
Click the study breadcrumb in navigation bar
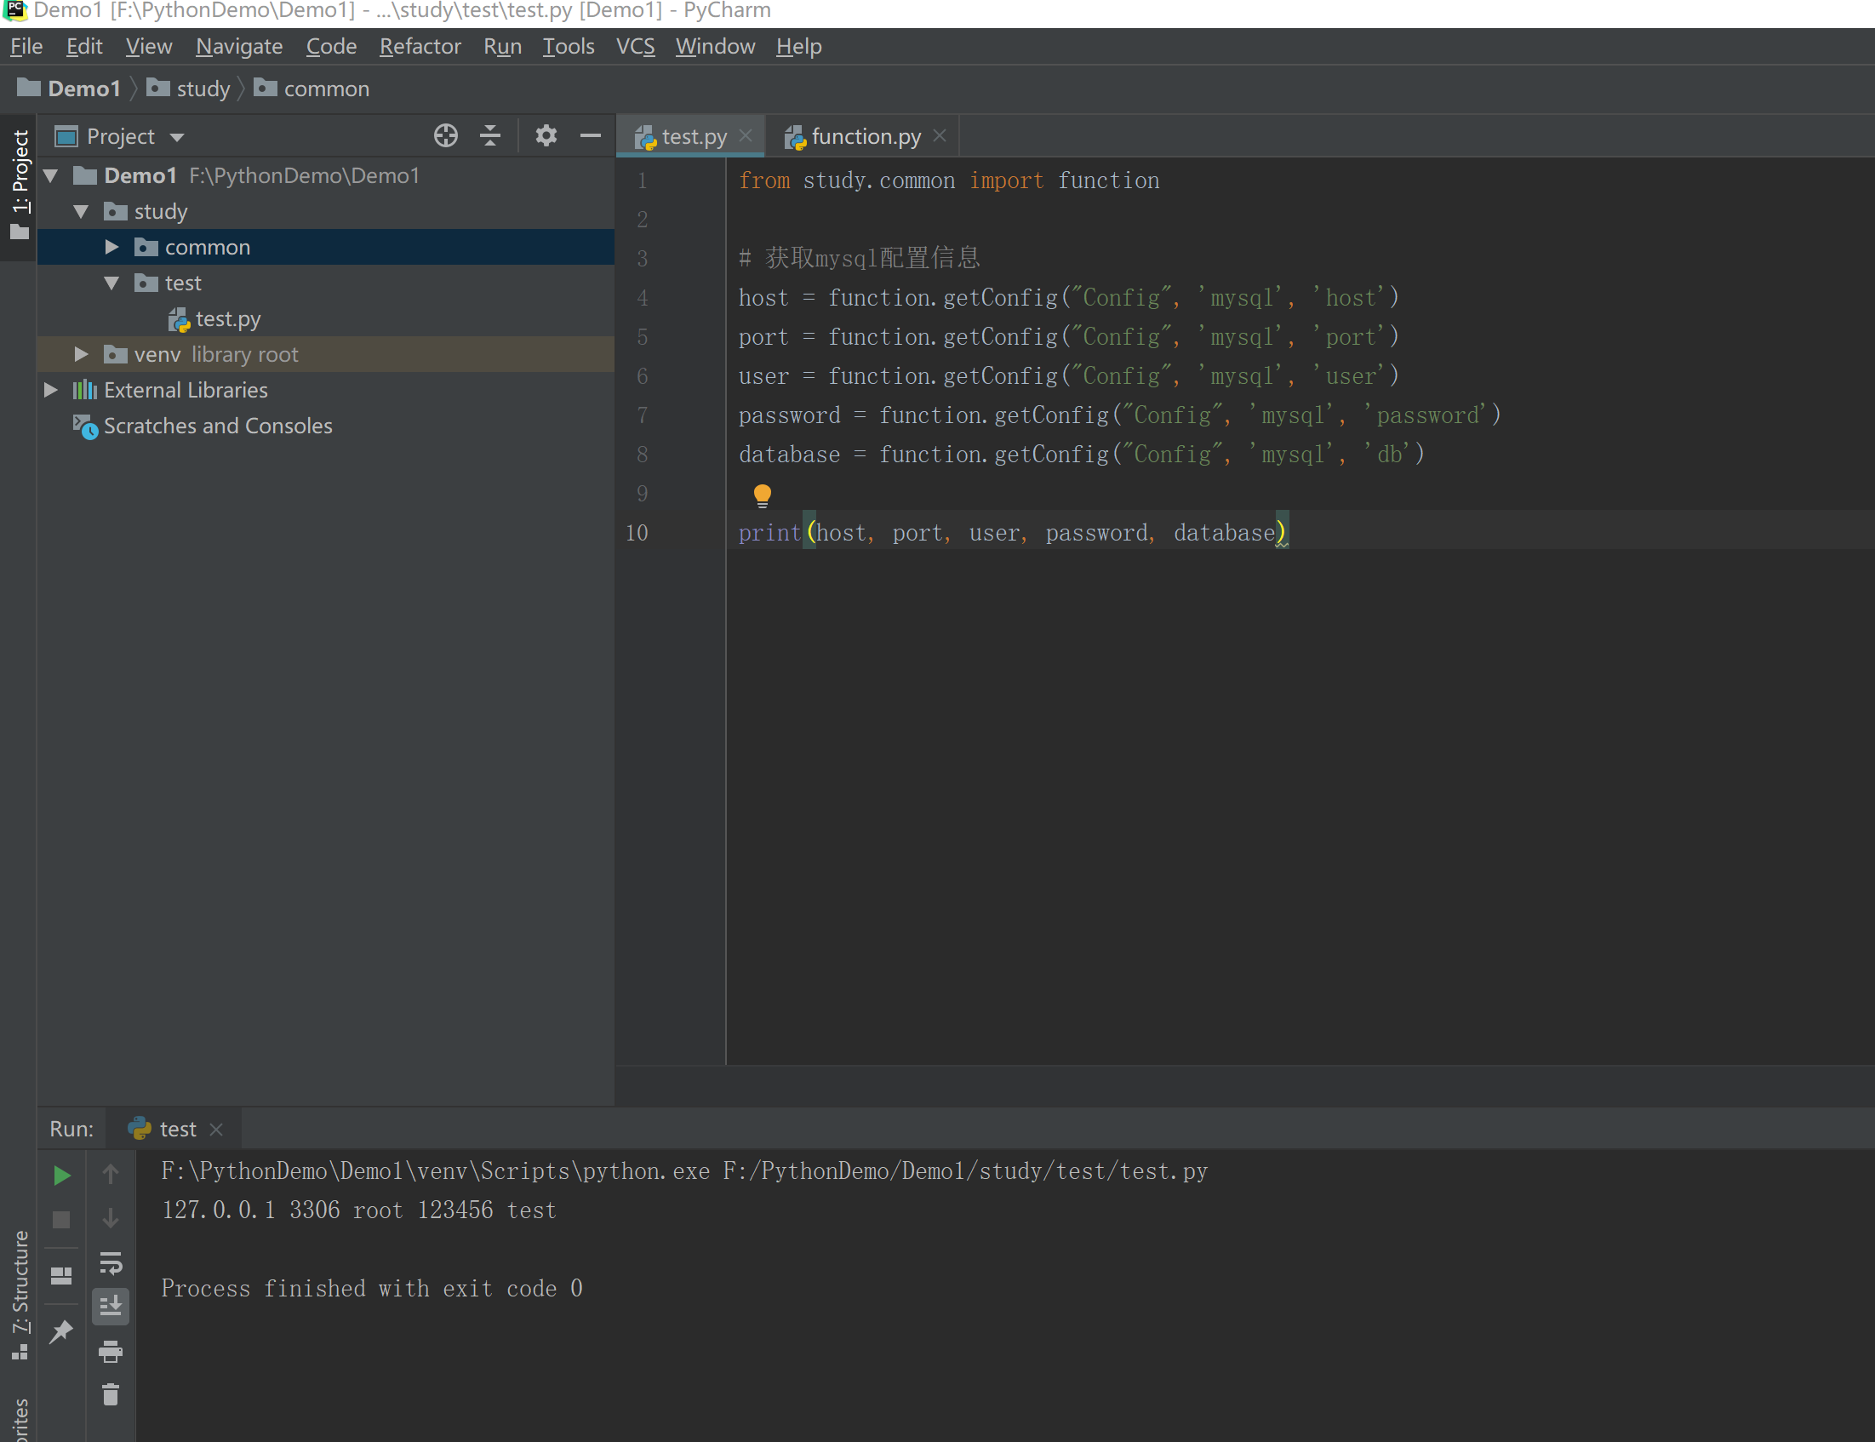203,89
